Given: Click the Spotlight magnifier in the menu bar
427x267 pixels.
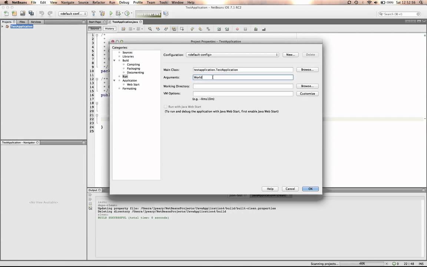Looking at the screenshot, I should pyautogui.click(x=421, y=3).
